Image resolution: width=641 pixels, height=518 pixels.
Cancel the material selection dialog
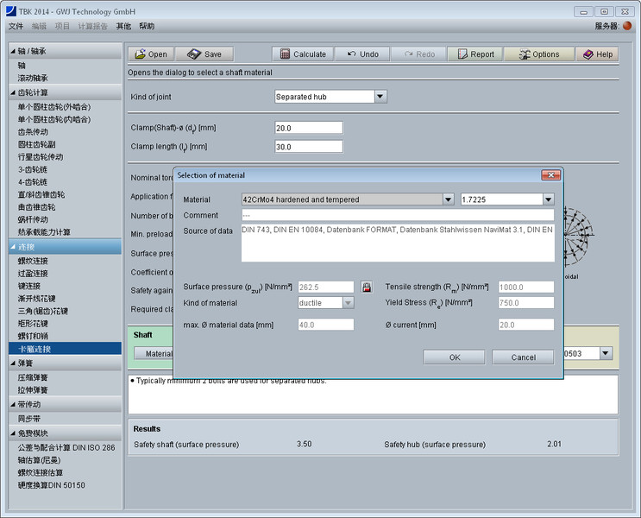(x=523, y=357)
